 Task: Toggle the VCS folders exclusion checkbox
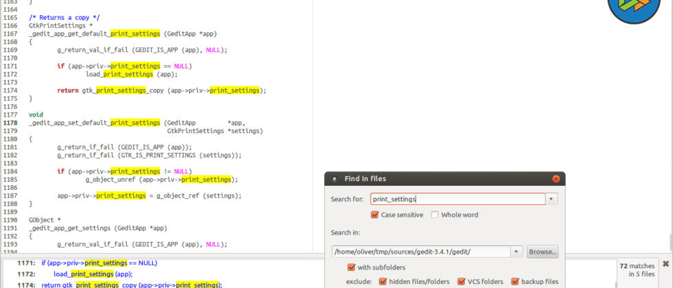461,281
